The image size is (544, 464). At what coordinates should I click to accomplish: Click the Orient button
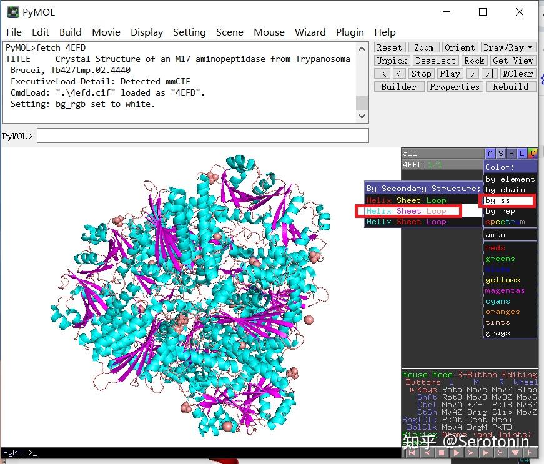460,47
